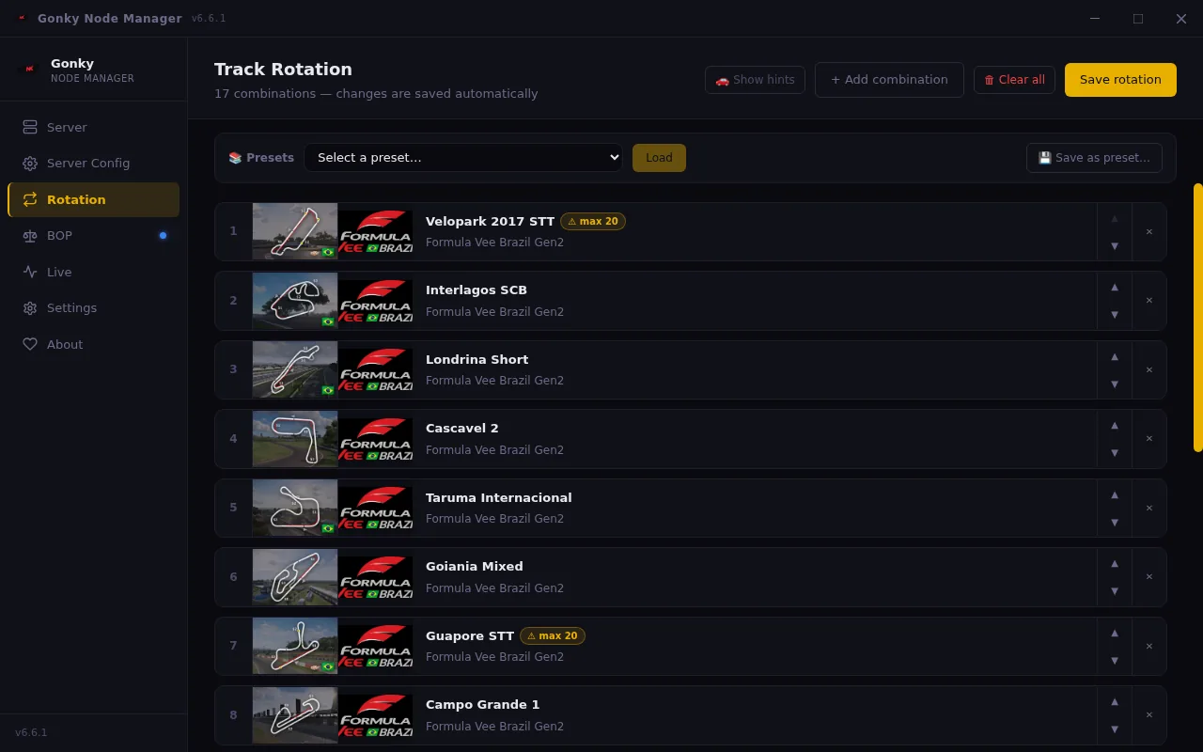Image resolution: width=1203 pixels, height=752 pixels.
Task: Open Settings from the sidebar
Action: tap(93, 307)
